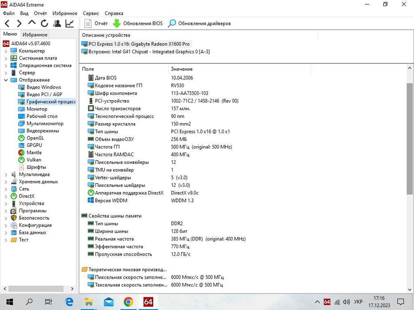Click the up-level arrow toolbar icon
The width and height of the screenshot is (414, 310).
pos(32,23)
